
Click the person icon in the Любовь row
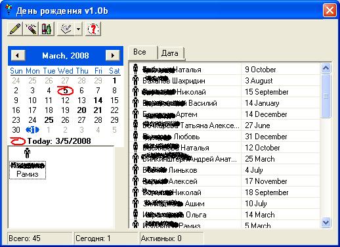coord(136,136)
